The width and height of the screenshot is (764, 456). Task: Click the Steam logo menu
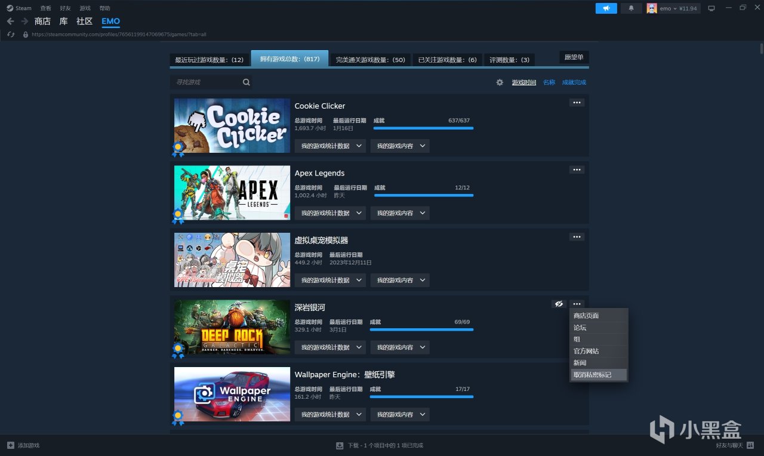tap(19, 8)
